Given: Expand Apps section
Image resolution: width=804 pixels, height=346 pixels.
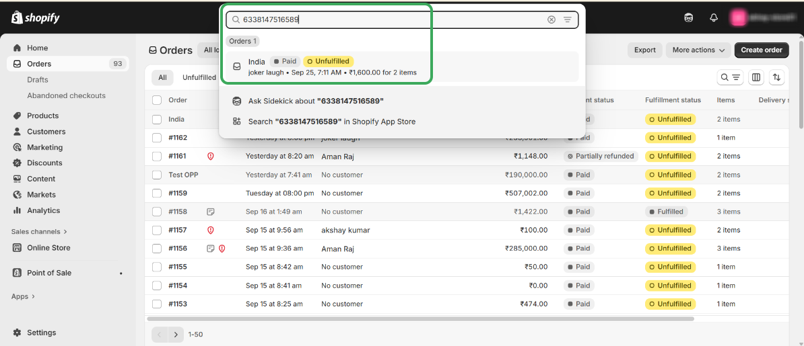Looking at the screenshot, I should tap(23, 296).
